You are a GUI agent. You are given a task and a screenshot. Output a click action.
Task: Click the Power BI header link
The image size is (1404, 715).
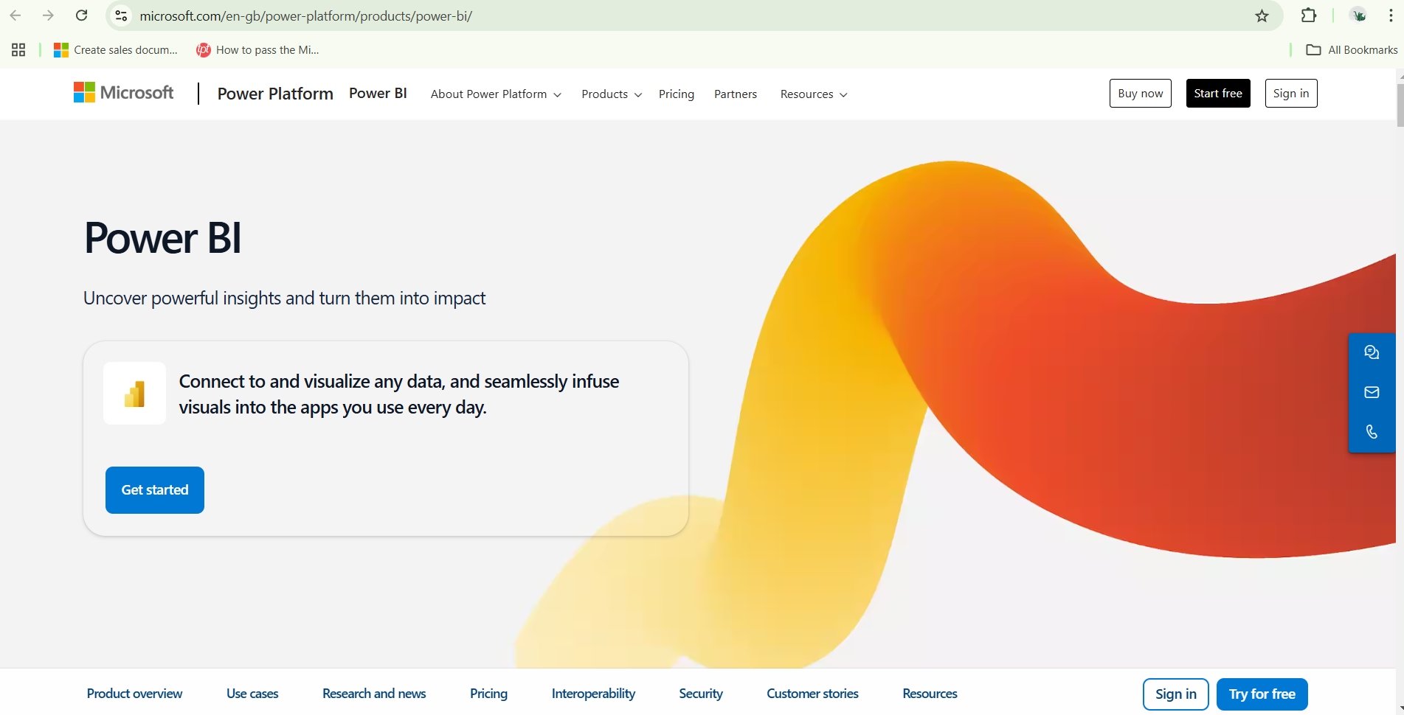click(378, 94)
